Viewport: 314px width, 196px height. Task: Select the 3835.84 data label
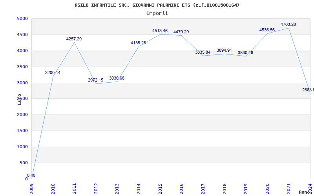click(x=203, y=52)
